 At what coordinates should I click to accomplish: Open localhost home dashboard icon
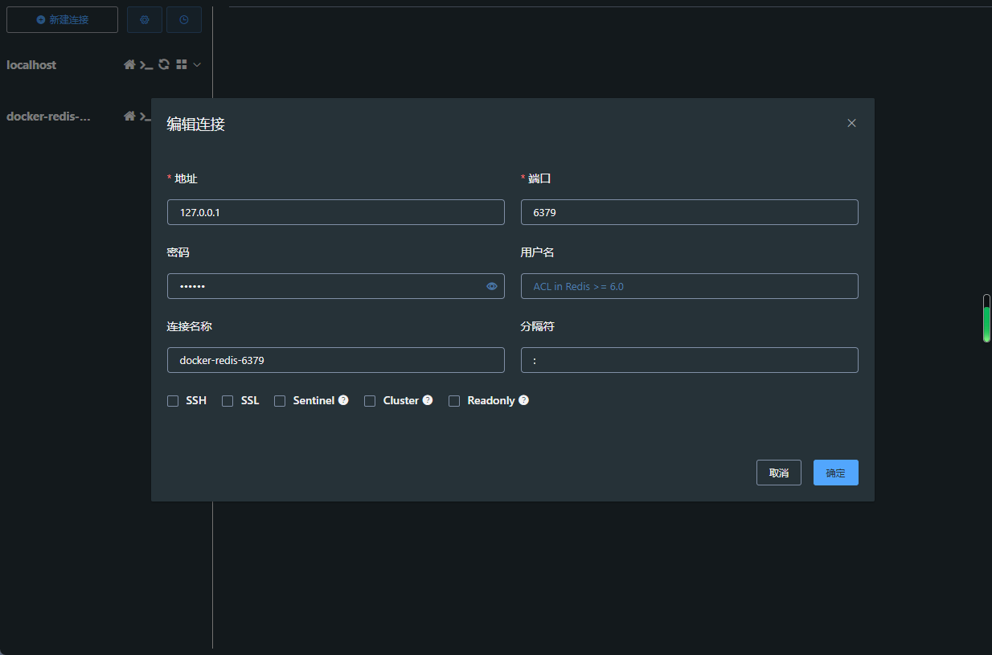[129, 65]
